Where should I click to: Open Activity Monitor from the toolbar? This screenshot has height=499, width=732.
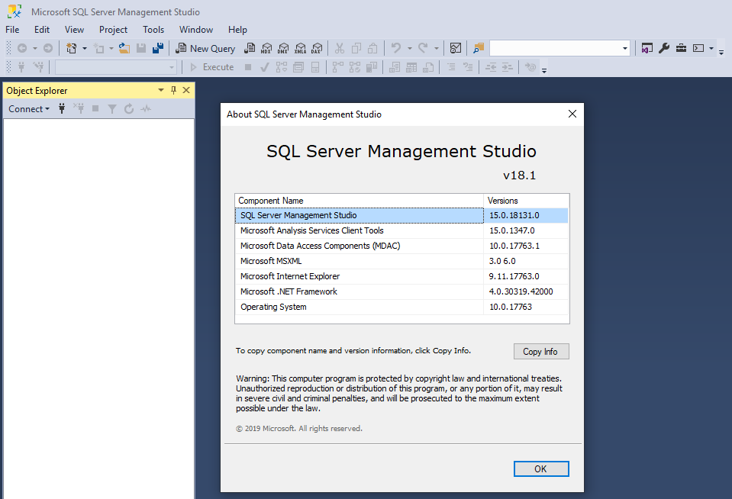coord(456,47)
